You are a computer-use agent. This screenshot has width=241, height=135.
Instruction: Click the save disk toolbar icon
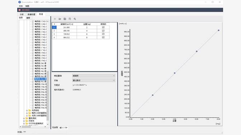(65, 19)
